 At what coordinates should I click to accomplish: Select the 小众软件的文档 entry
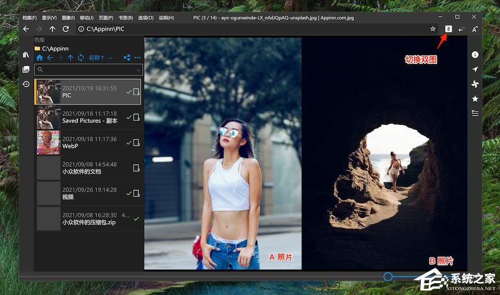[88, 168]
